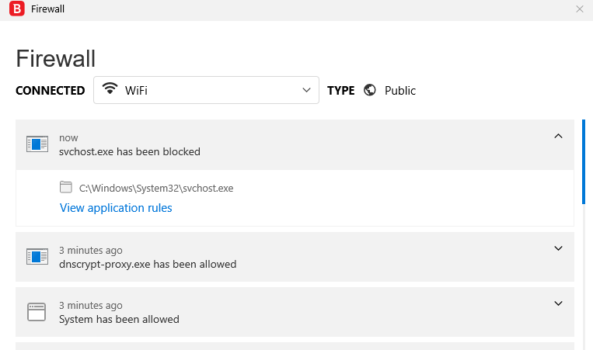Image resolution: width=593 pixels, height=350 pixels.
Task: Click the dnscrypt-proxy.exe application icon
Action: click(37, 257)
